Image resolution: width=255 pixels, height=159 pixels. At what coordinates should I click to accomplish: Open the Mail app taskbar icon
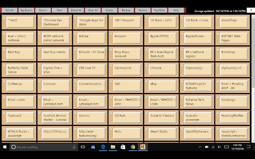(93, 147)
